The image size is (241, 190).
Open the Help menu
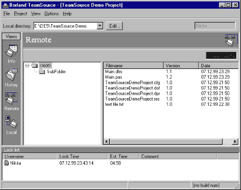tap(67, 13)
